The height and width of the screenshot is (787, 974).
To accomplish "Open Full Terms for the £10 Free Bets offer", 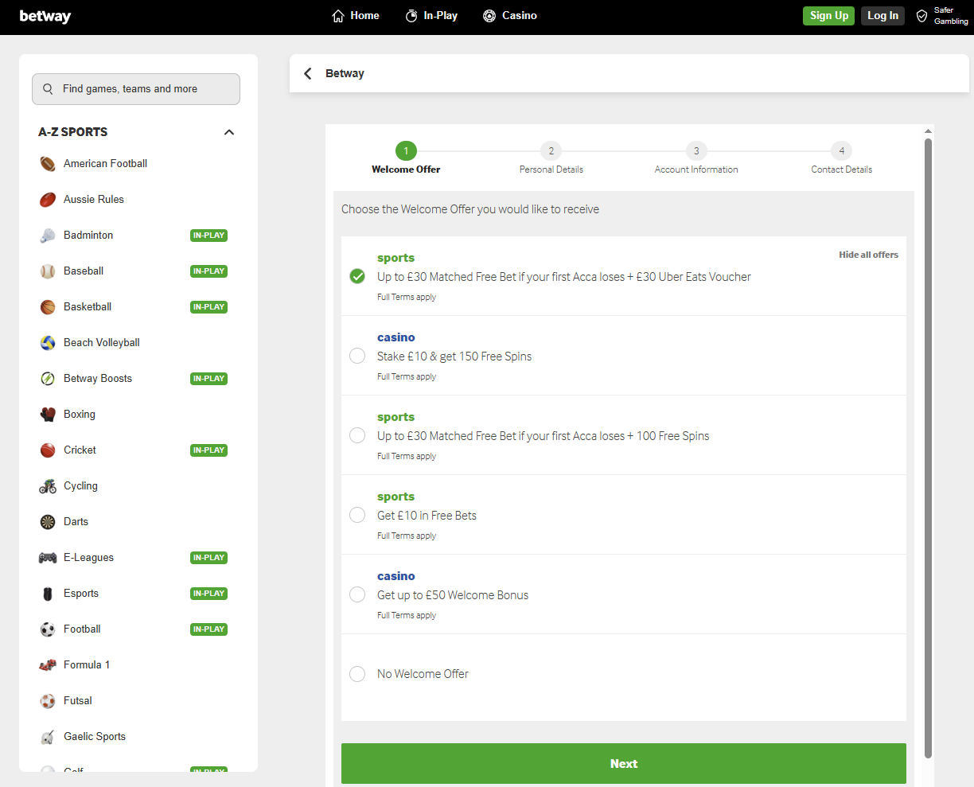I will pyautogui.click(x=407, y=536).
